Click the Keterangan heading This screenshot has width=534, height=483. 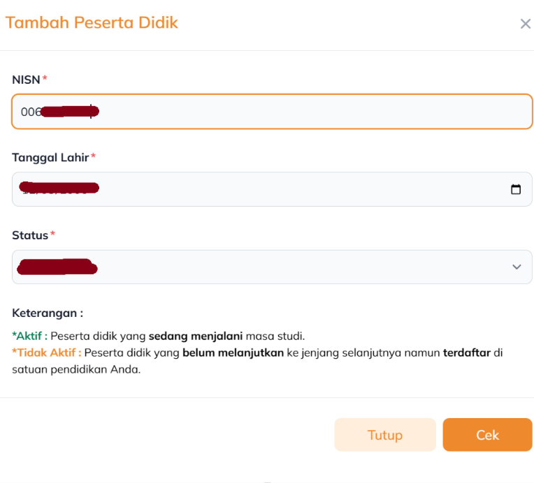point(48,313)
